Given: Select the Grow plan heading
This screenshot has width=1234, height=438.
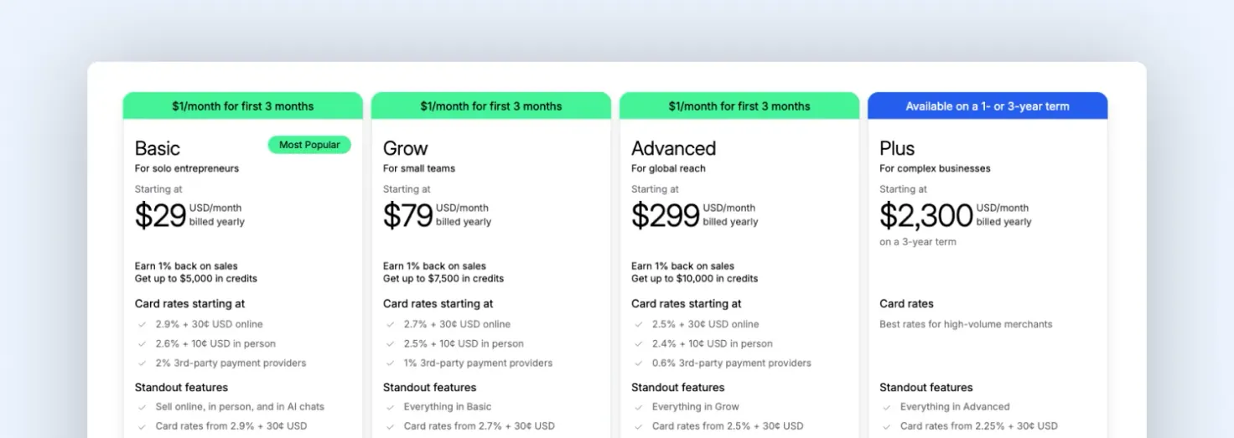Looking at the screenshot, I should coord(406,148).
